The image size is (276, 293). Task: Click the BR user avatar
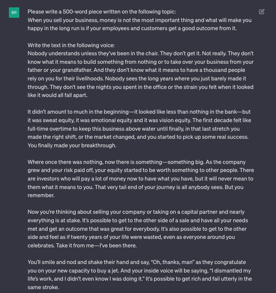[14, 13]
